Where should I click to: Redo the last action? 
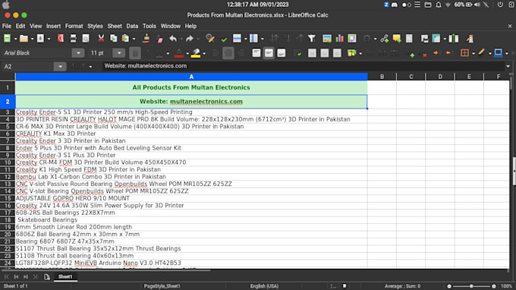pos(190,39)
